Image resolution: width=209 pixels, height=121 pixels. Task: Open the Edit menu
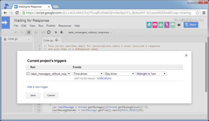tap(24, 26)
